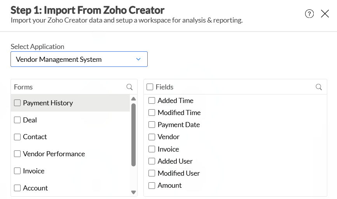Search forms using the magnifier icon
Viewport: 337px width, 199px height.
tap(129, 87)
